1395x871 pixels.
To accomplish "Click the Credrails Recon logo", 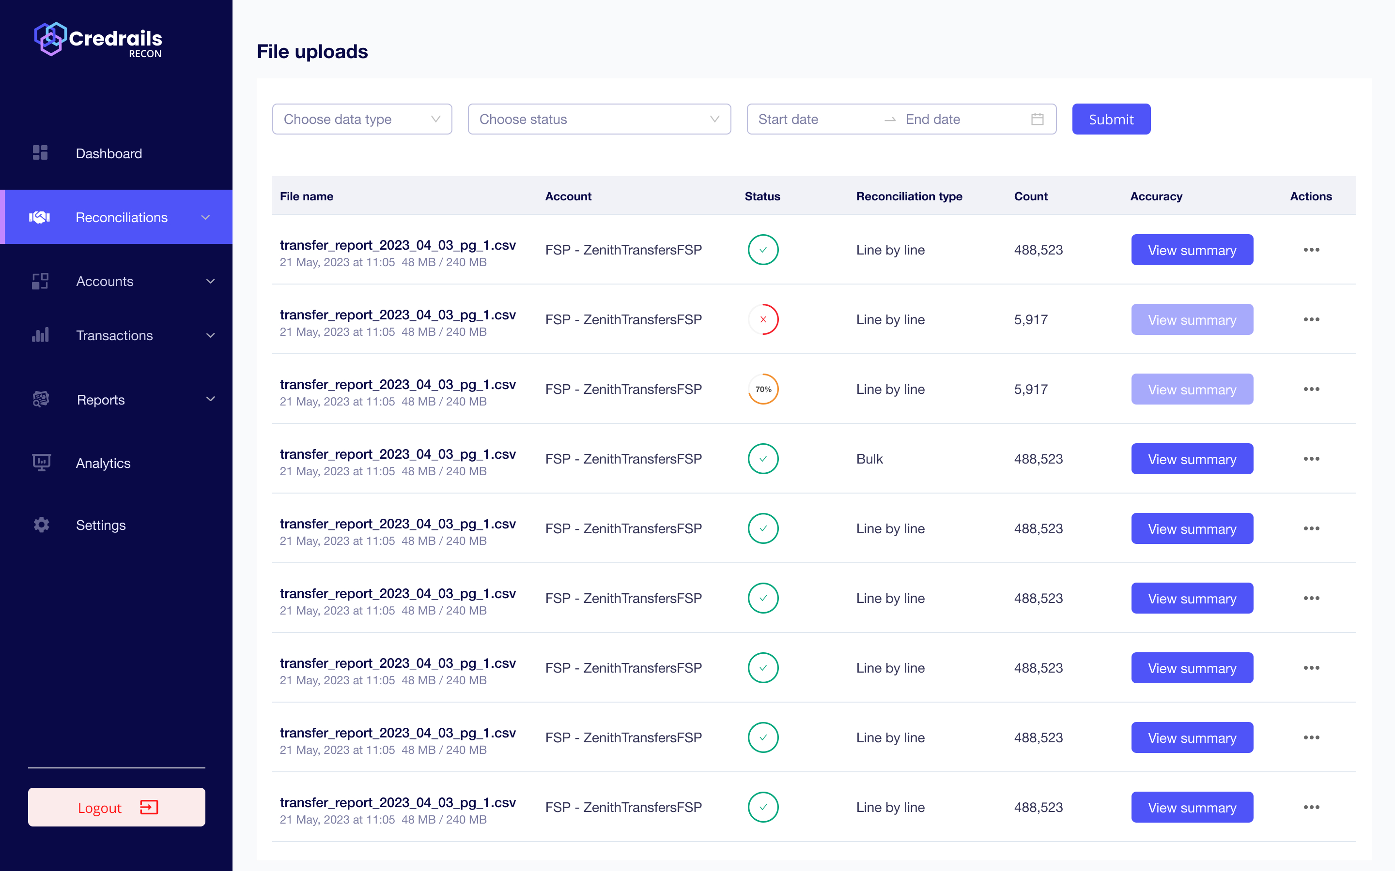I will (x=98, y=40).
